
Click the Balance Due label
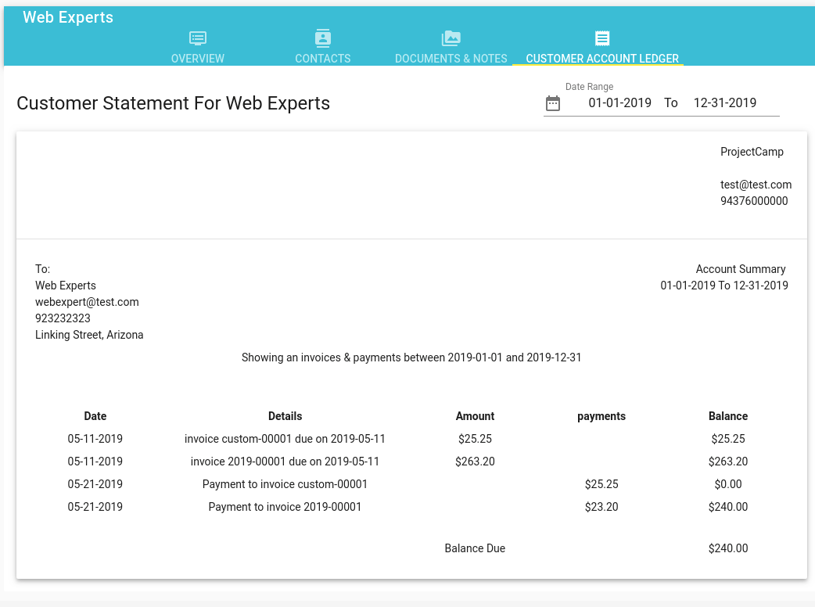click(475, 548)
